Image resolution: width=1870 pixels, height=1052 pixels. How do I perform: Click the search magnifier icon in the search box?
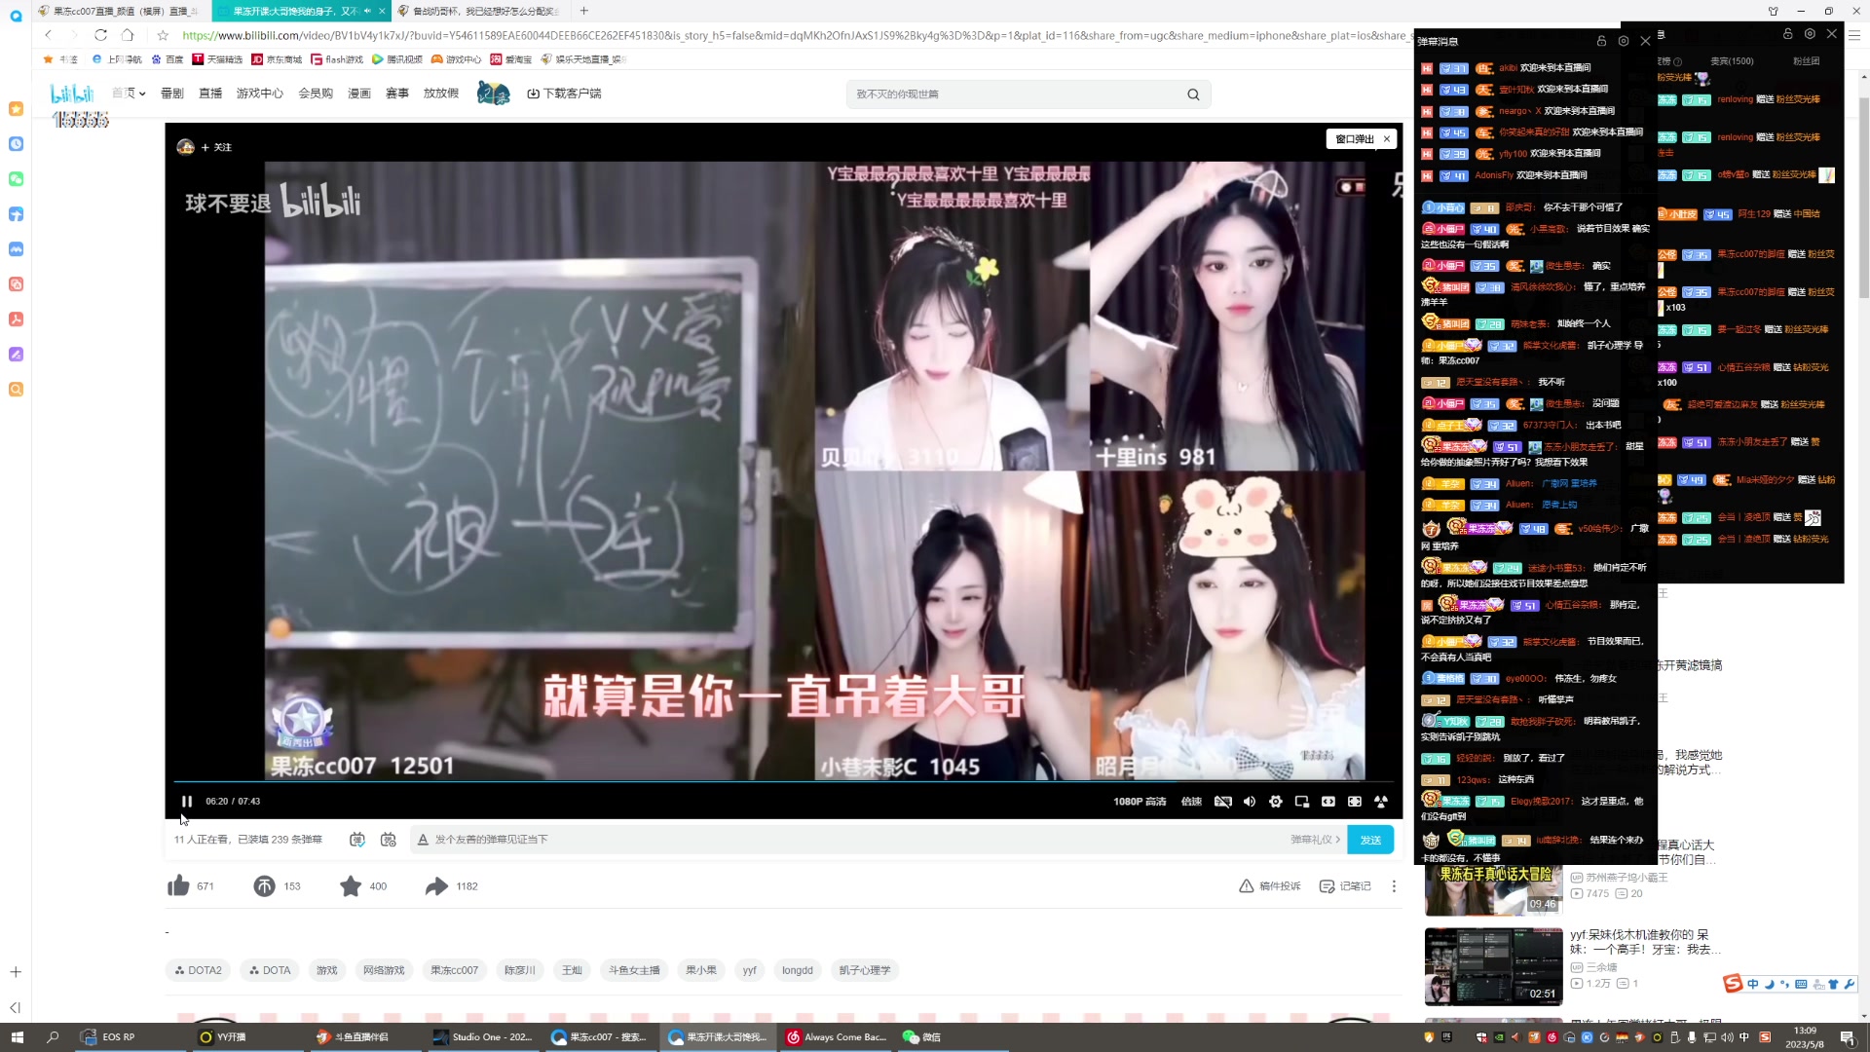(x=1193, y=94)
